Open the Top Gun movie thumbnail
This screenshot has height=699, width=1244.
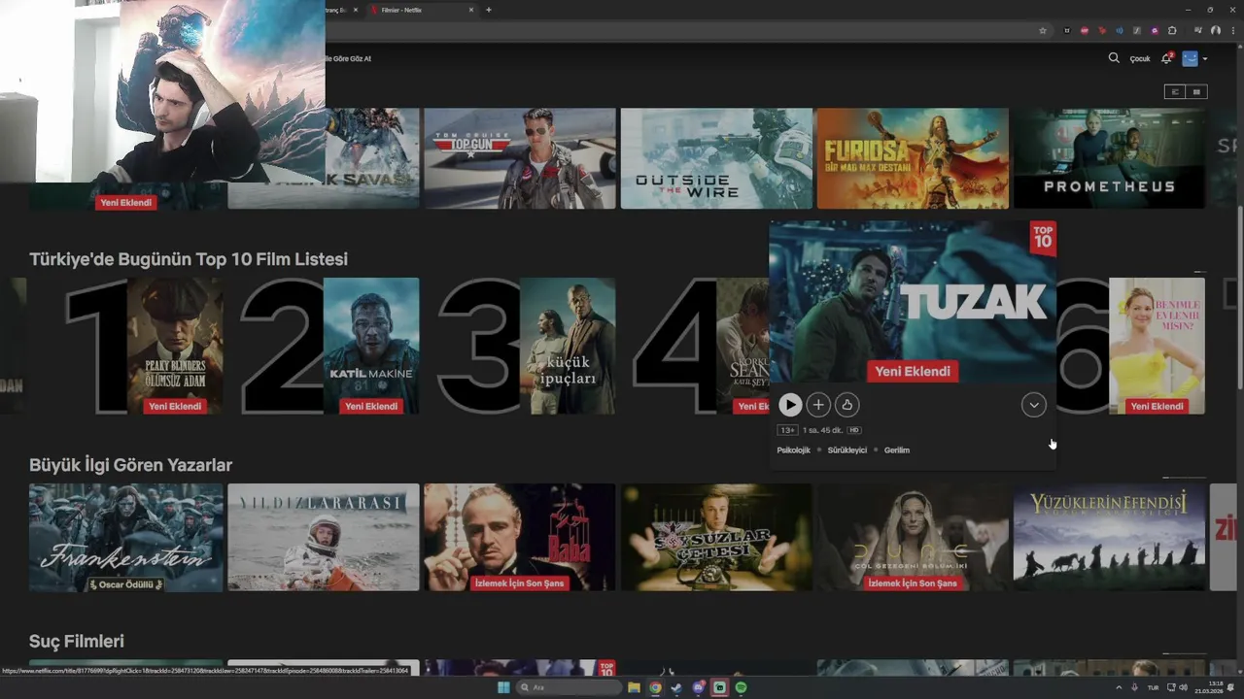(520, 158)
